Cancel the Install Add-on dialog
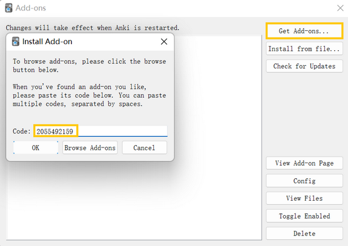The height and width of the screenshot is (246, 348). click(144, 147)
